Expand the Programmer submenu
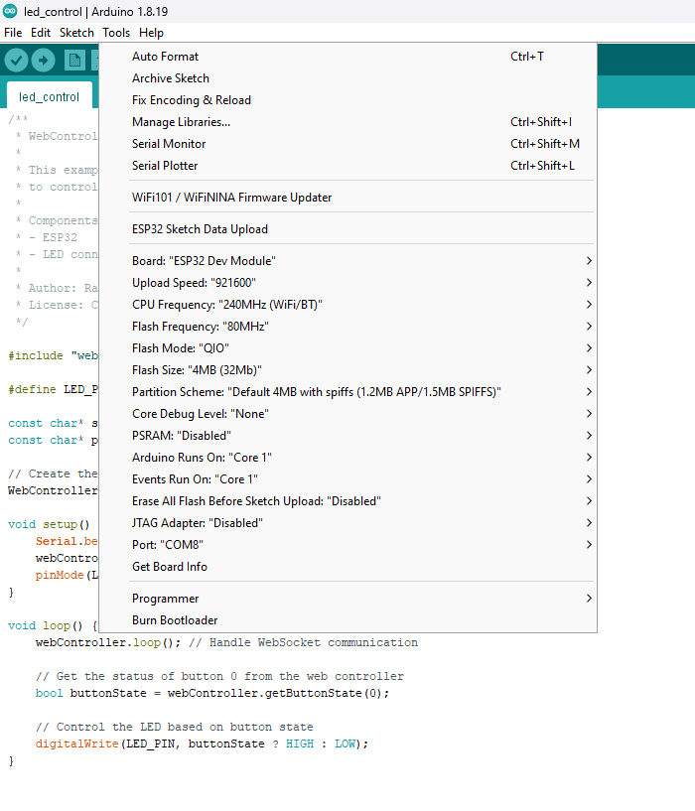 (347, 599)
